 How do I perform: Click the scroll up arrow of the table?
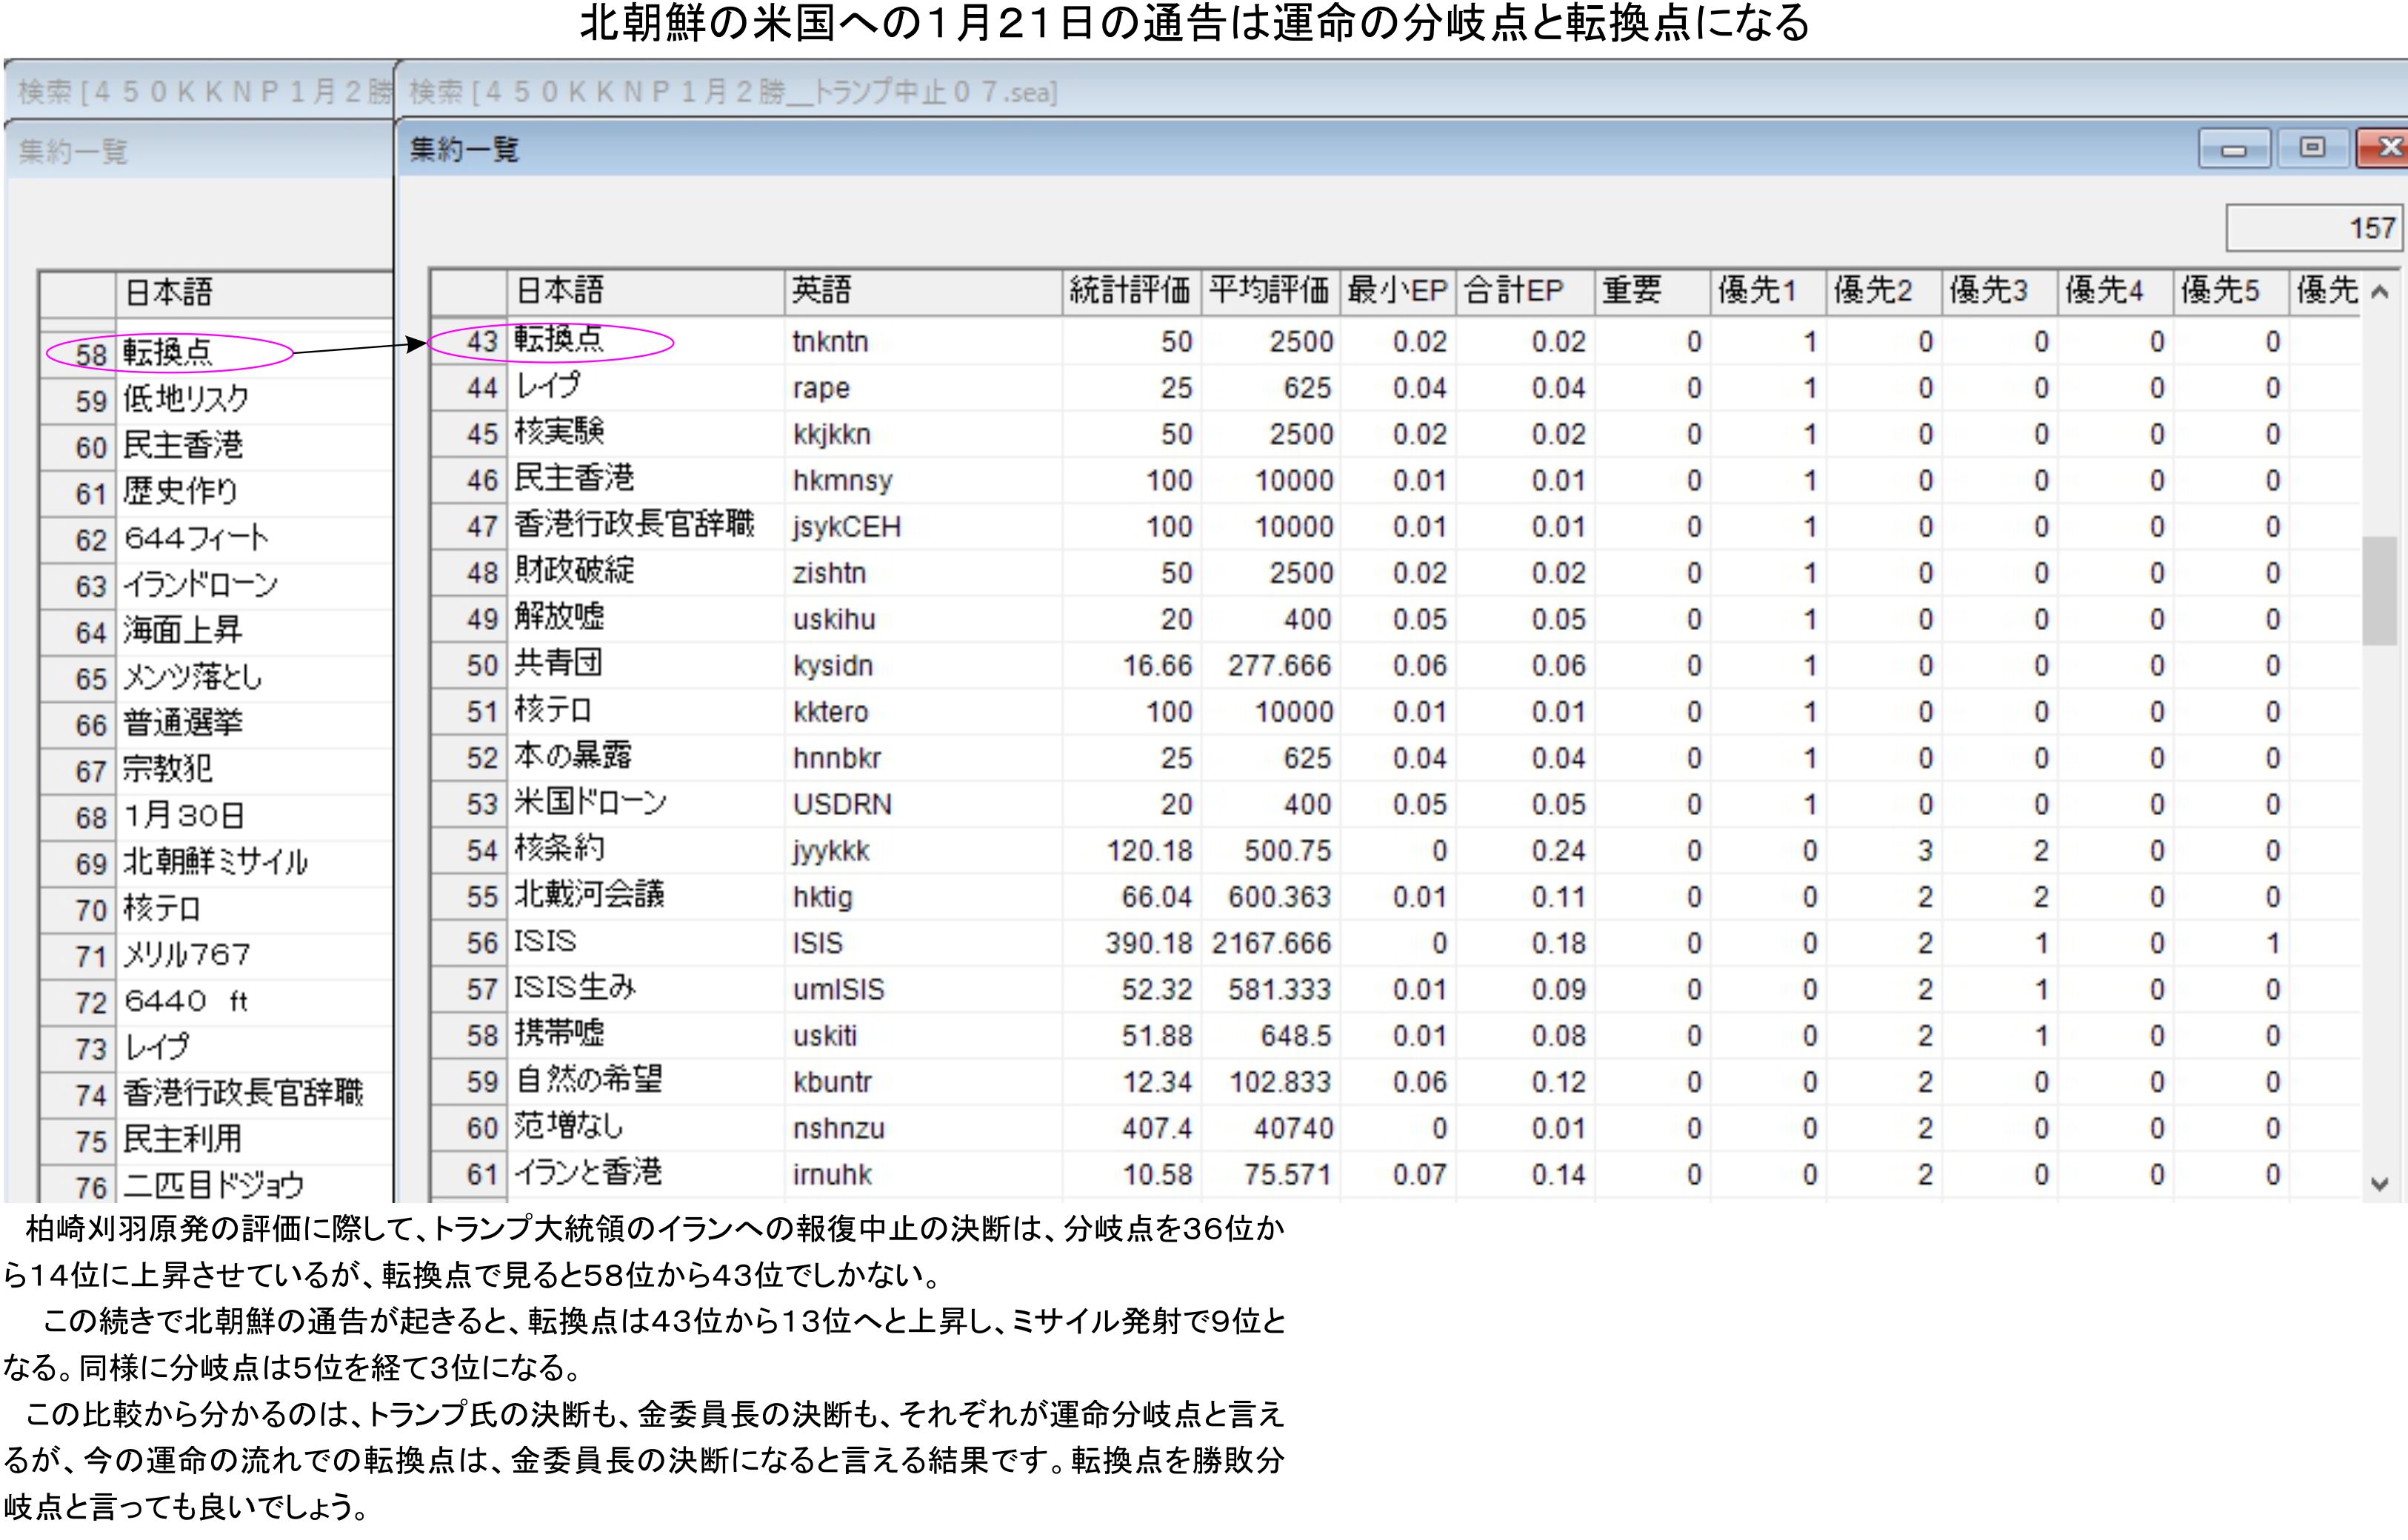2380,292
